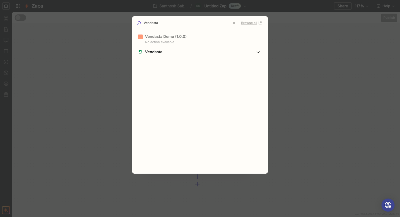Expand the Vendasta app chevron
Viewport: 400px width, 217px height.
click(258, 52)
